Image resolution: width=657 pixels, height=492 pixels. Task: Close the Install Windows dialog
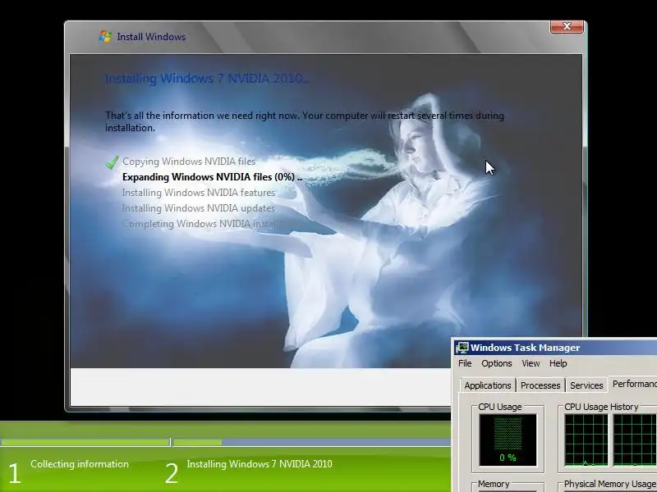point(567,26)
